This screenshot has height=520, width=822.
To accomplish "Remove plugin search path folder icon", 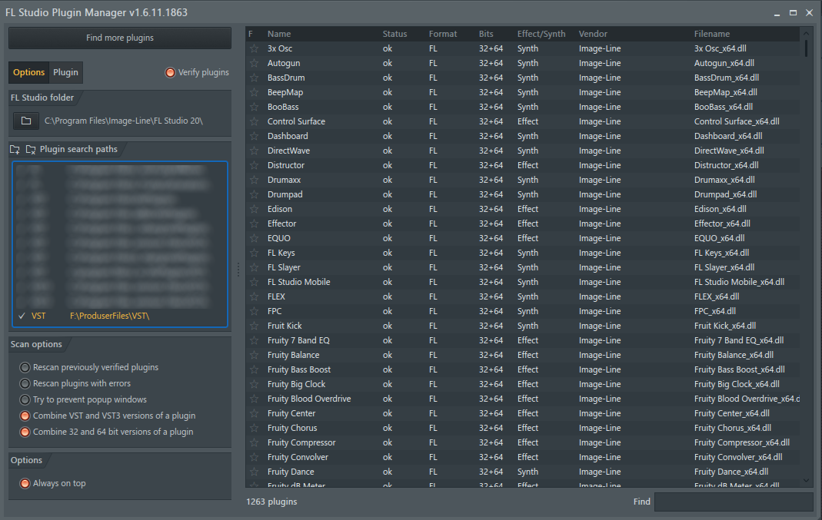I will click(x=31, y=150).
